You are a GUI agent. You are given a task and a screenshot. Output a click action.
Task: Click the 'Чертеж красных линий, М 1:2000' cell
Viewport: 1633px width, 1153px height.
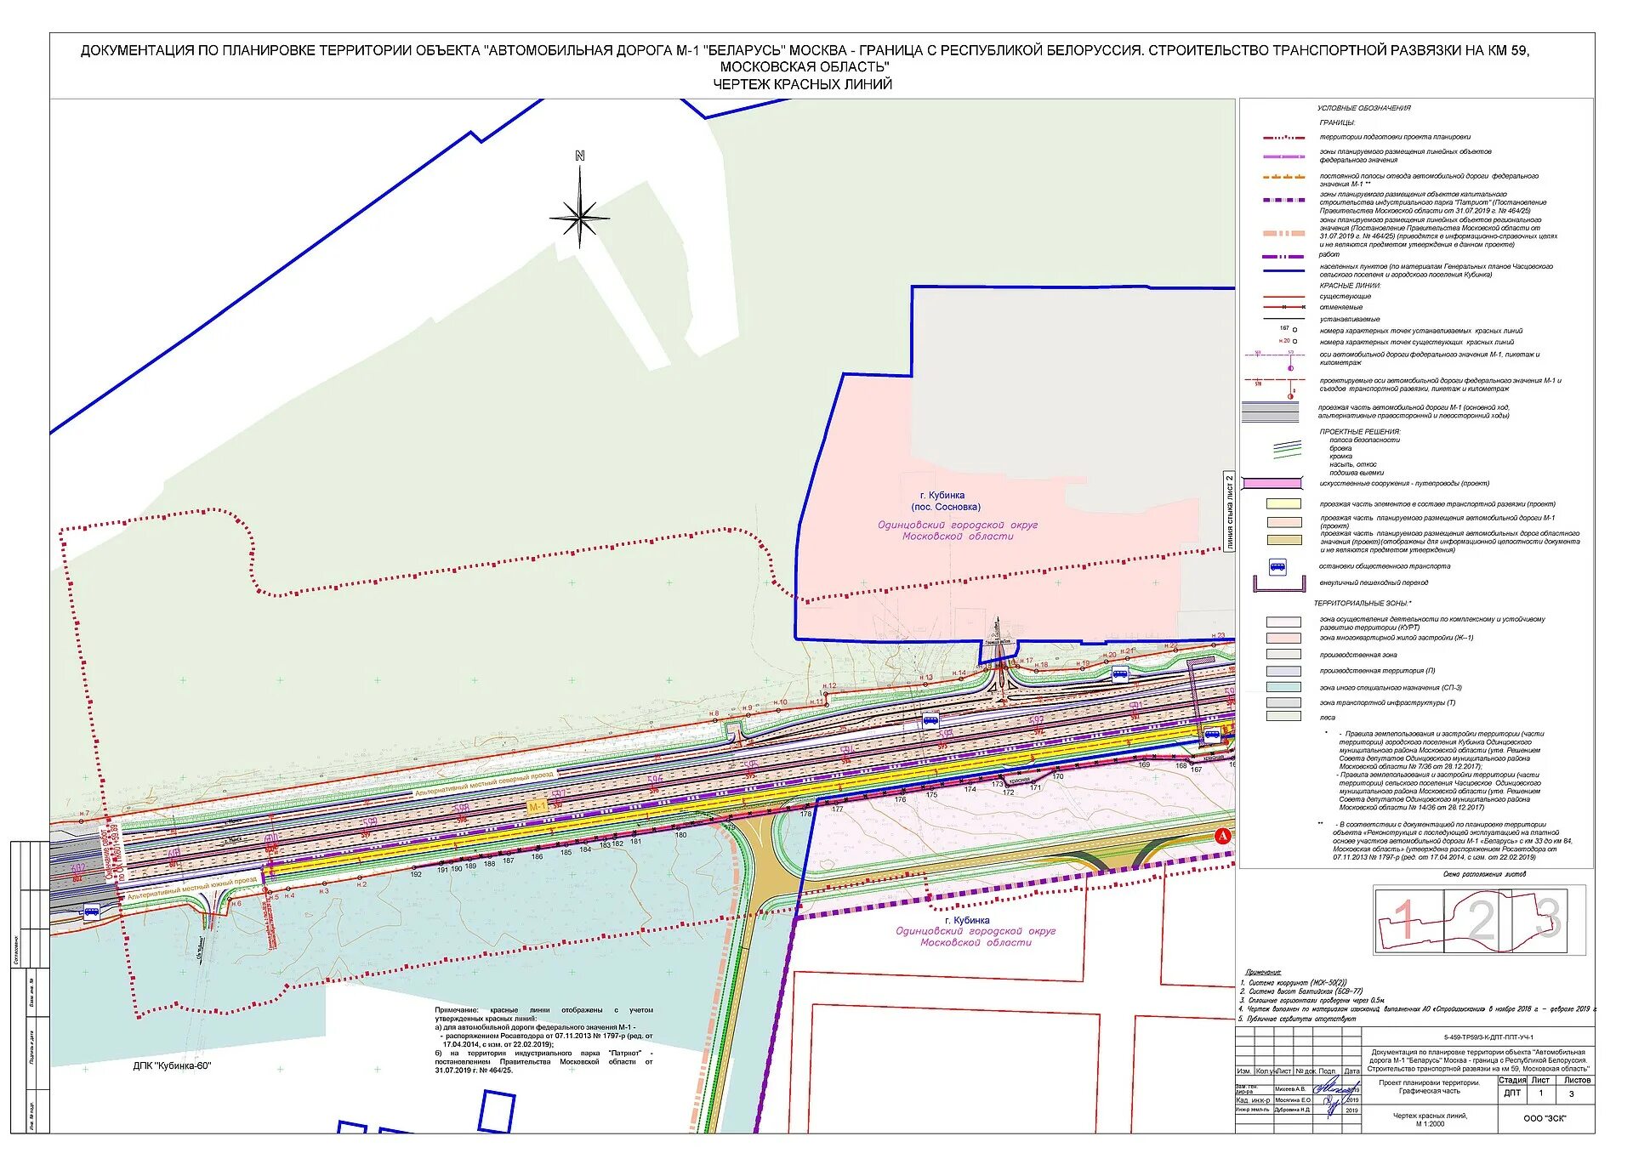(1430, 1119)
